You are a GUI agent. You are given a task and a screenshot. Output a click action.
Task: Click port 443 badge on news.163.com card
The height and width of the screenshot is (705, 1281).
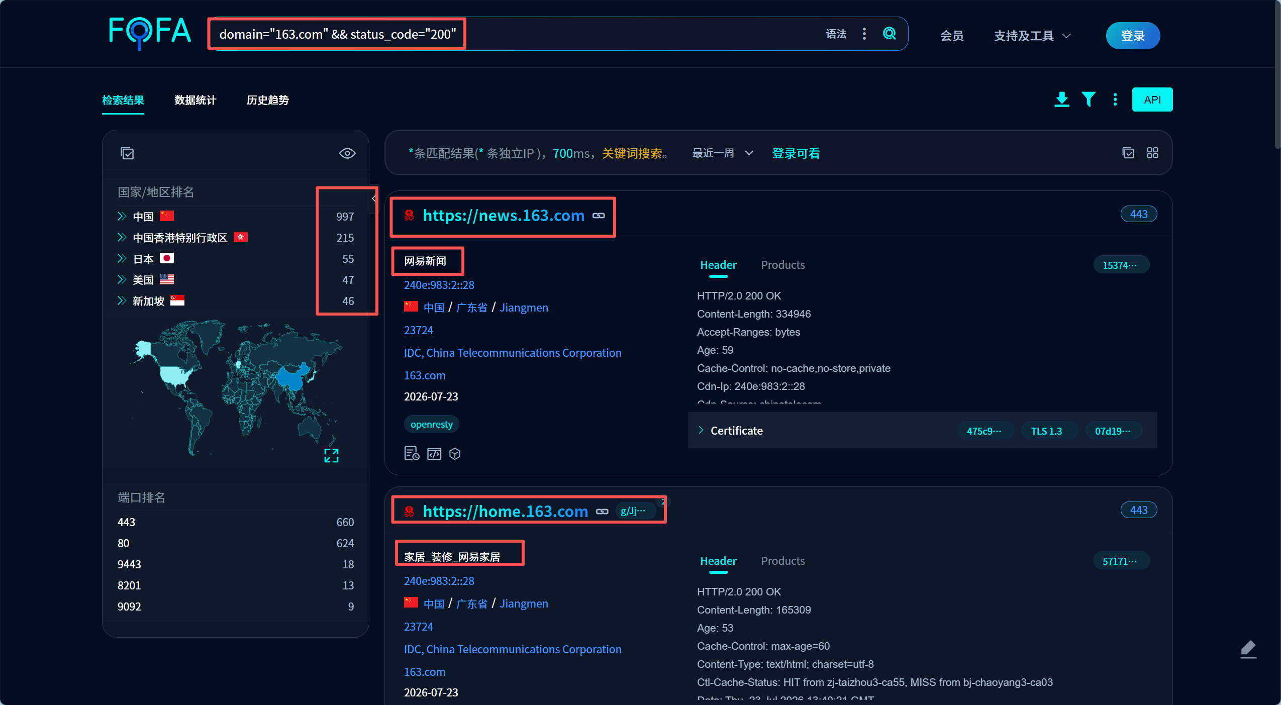click(x=1138, y=214)
